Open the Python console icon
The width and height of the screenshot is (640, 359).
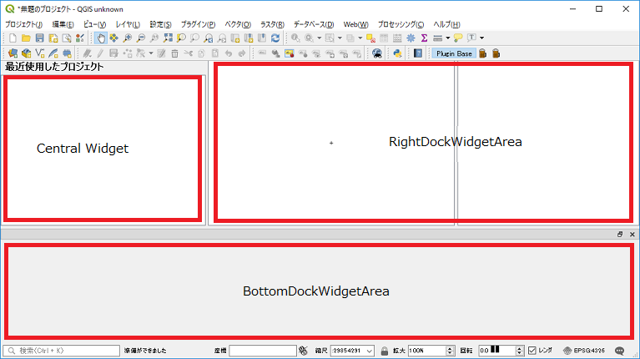pyautogui.click(x=398, y=53)
